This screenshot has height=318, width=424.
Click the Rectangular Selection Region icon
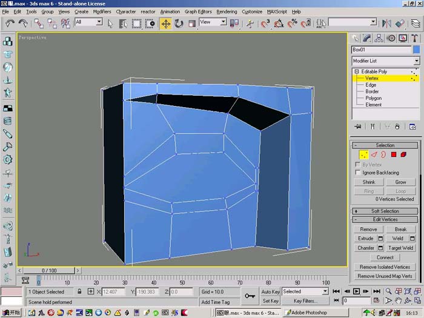click(136, 24)
